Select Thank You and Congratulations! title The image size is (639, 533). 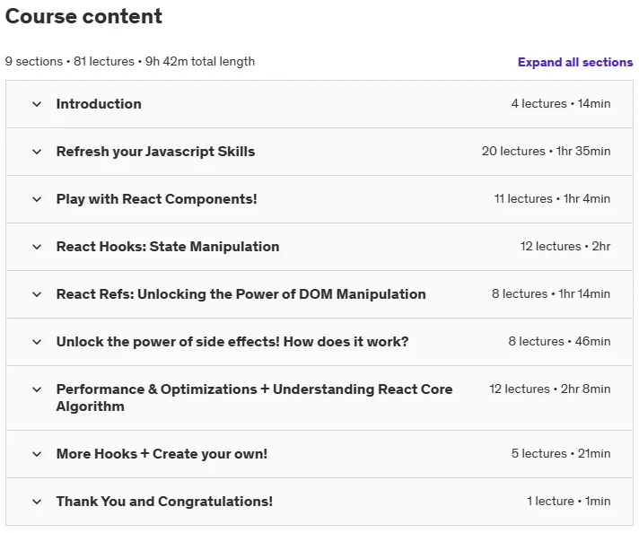point(164,502)
